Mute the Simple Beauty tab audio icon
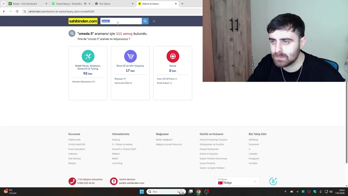 tap(85, 4)
